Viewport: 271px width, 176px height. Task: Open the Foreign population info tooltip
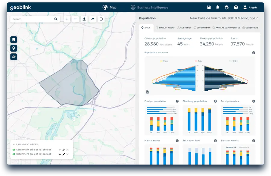pos(176,101)
